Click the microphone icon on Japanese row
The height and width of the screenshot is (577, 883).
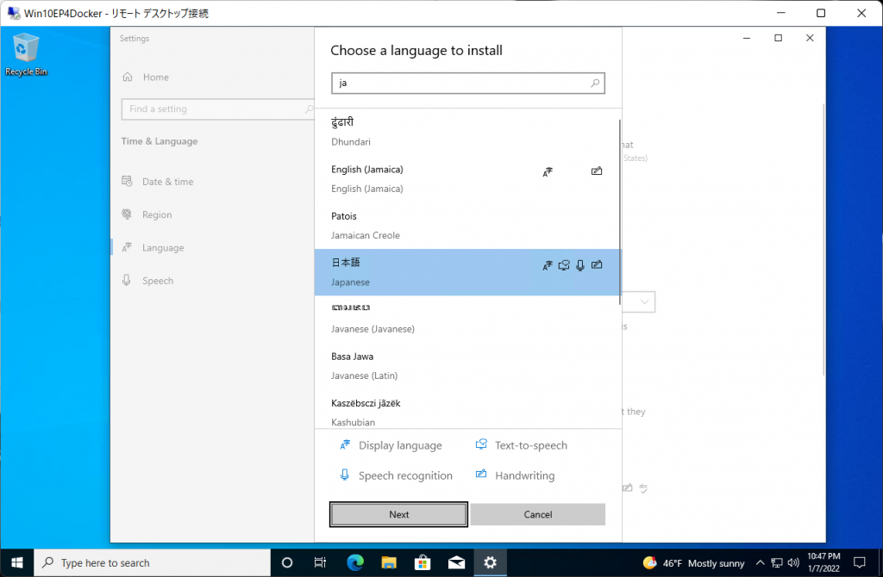580,265
